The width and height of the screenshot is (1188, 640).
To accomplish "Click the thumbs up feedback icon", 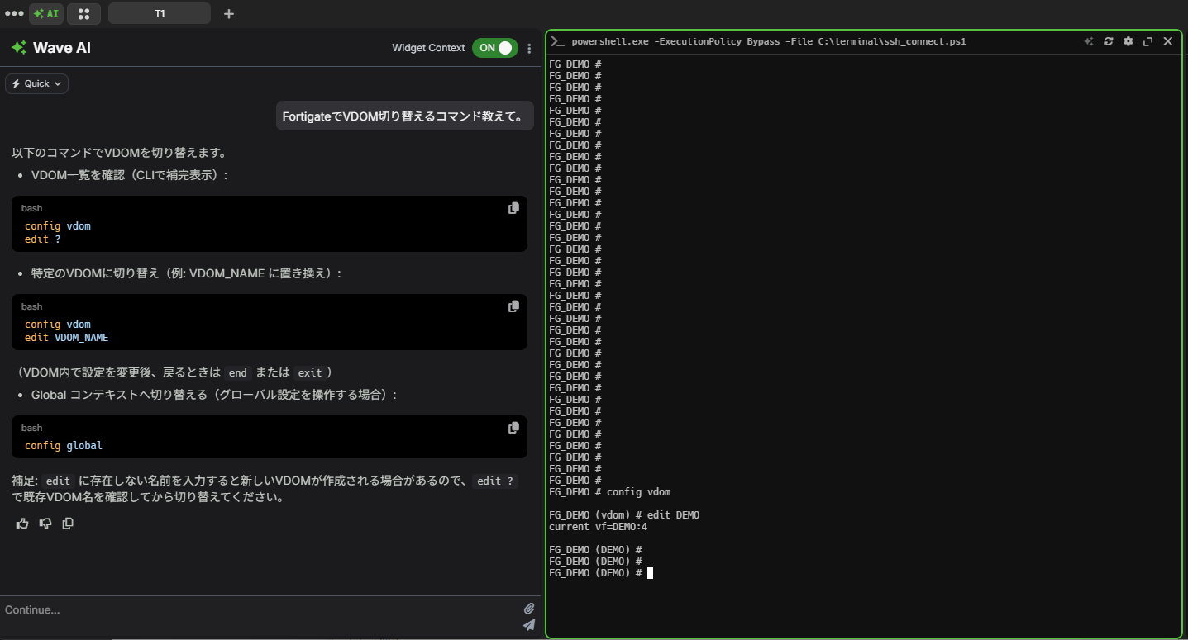I will tap(22, 524).
